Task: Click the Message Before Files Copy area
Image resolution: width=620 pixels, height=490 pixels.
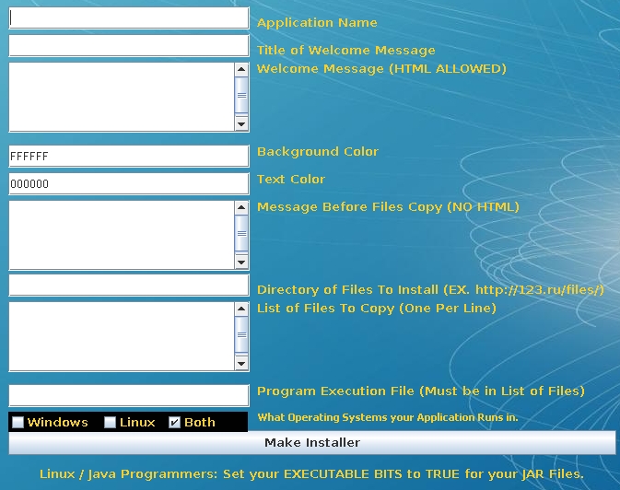Action: (122, 235)
